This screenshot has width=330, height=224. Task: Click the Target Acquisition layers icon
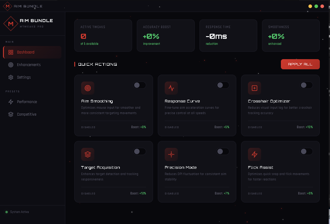pos(88,154)
